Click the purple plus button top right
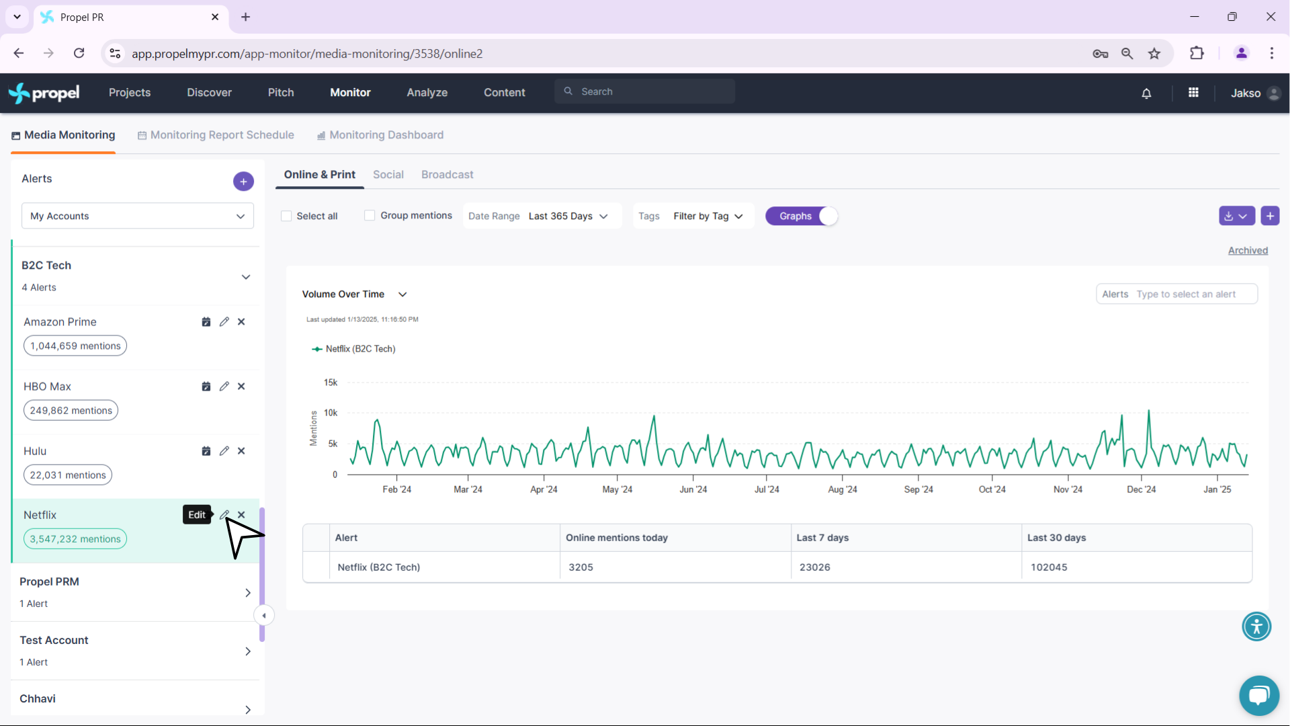 click(x=1270, y=216)
